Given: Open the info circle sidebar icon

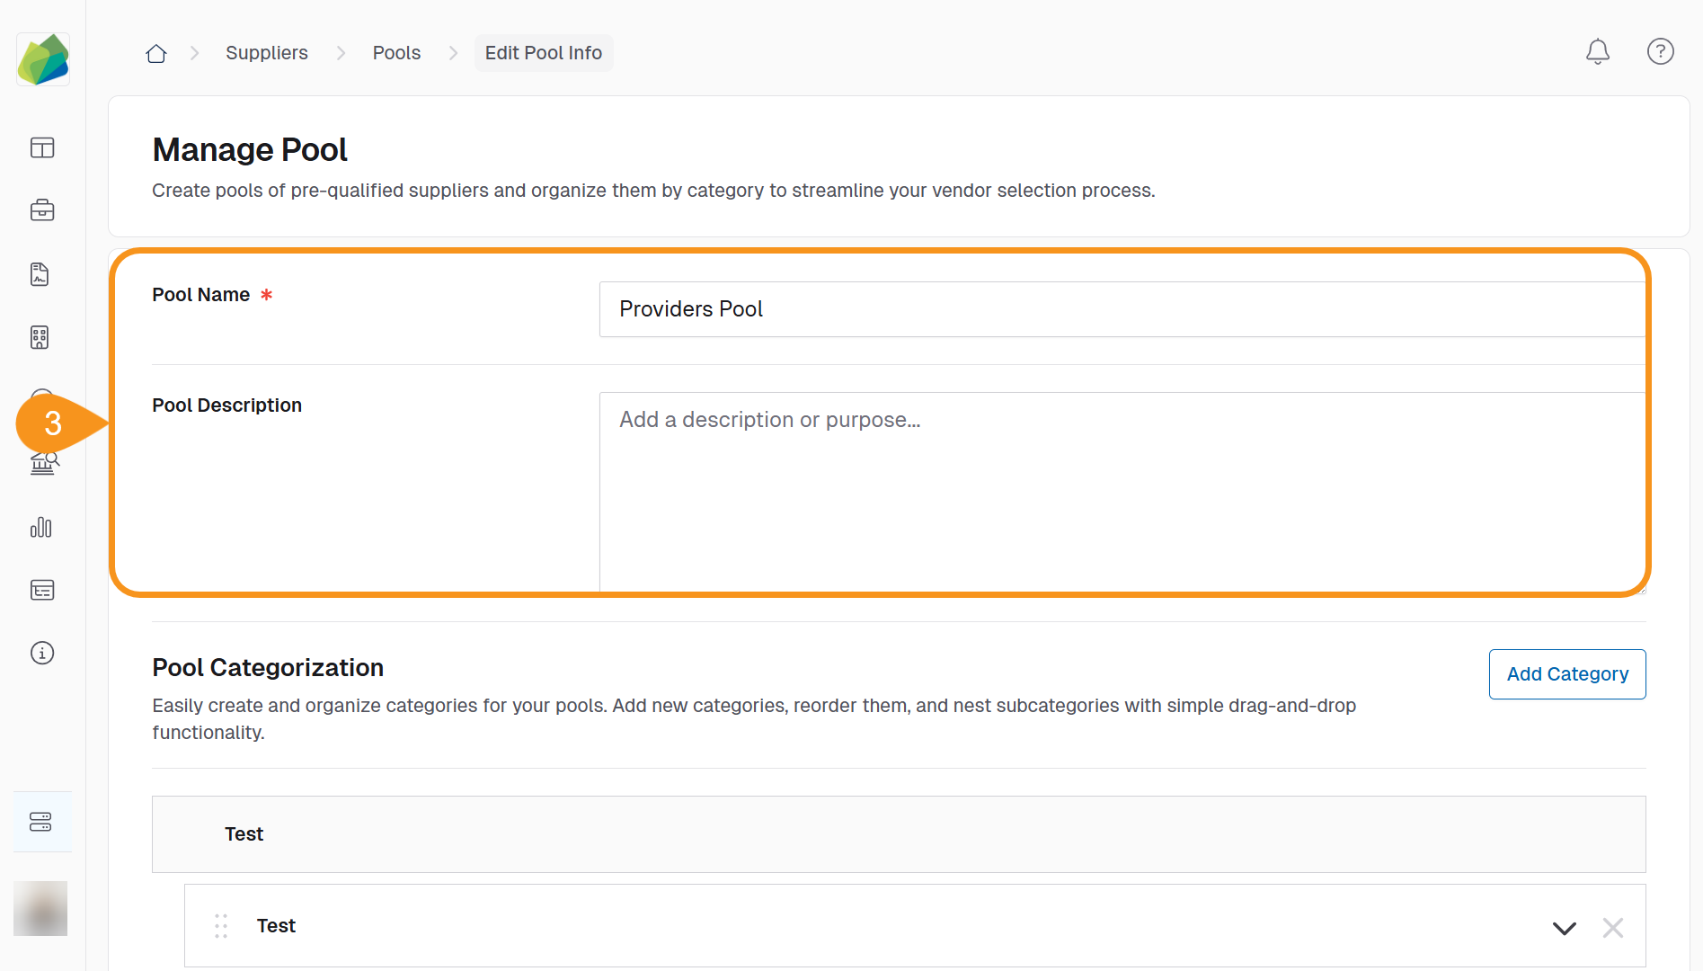Looking at the screenshot, I should pyautogui.click(x=42, y=654).
